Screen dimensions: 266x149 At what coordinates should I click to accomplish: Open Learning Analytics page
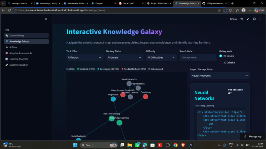[26, 59]
